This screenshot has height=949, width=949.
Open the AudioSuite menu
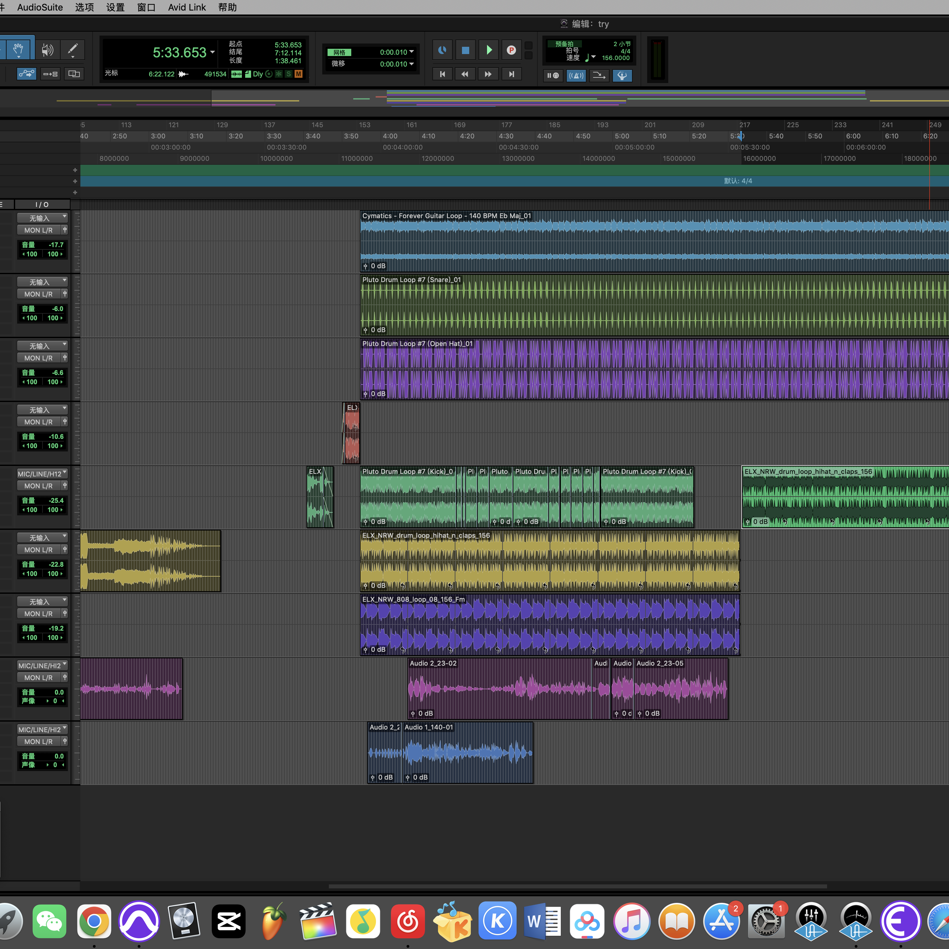40,7
